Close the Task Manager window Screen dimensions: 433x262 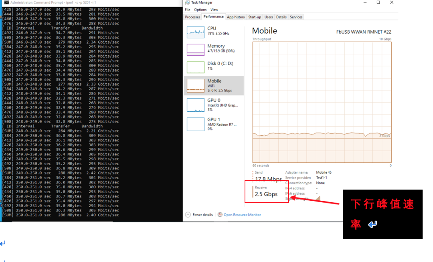(x=392, y=2)
